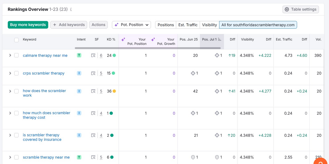Expand the is scrambler therapy covered by insurance row
This screenshot has width=329, height=164.
pos(10,135)
